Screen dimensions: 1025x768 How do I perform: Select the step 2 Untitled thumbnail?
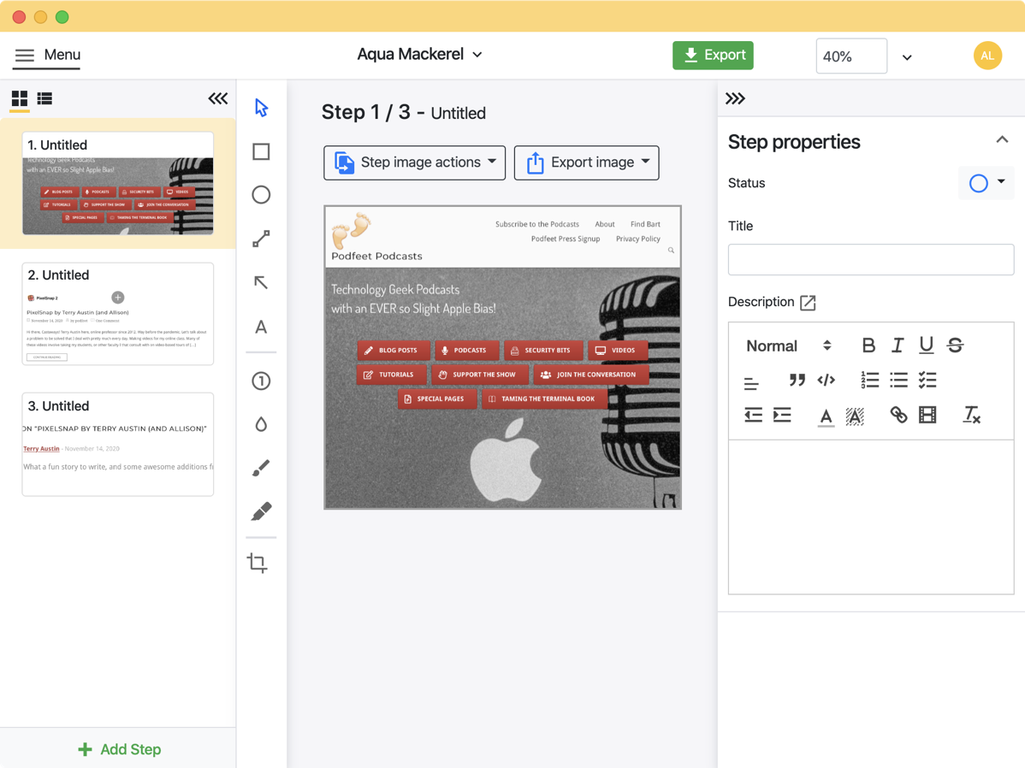[x=118, y=314]
